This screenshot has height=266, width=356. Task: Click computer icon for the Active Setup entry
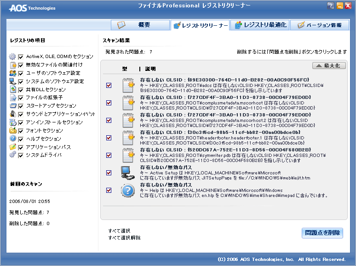click(x=128, y=173)
